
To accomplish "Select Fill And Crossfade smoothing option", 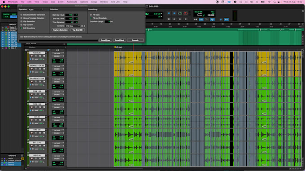I will coord(91,18).
